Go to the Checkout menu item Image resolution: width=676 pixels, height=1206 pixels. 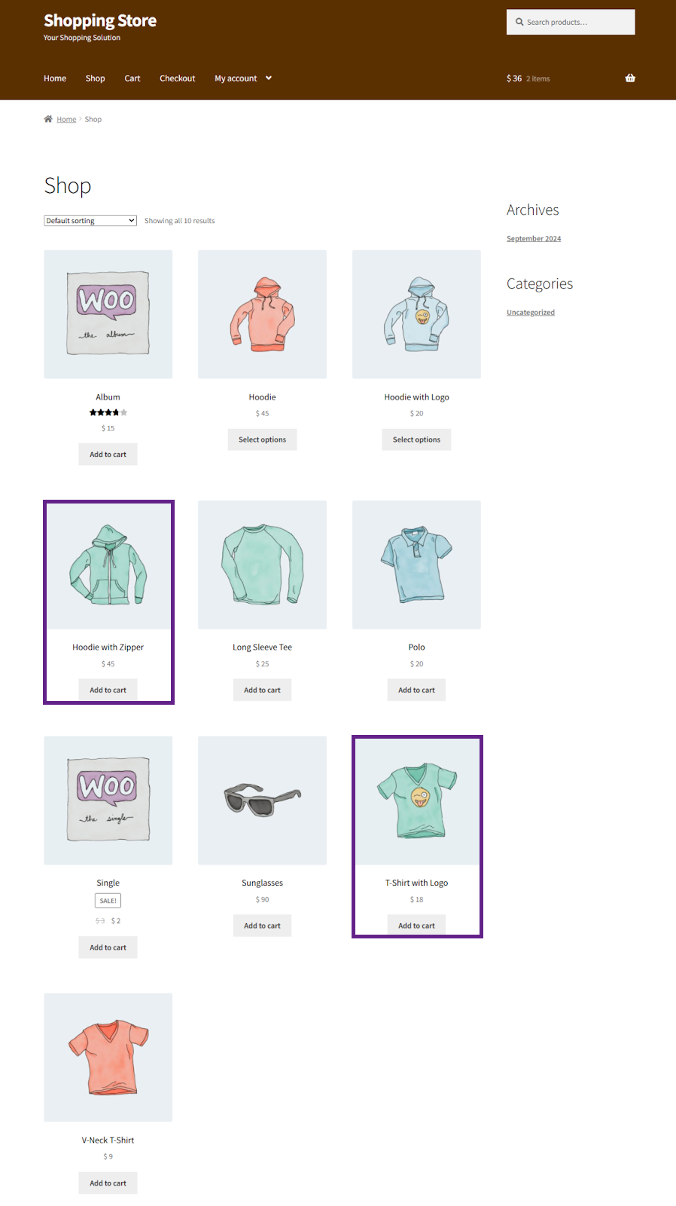[178, 78]
